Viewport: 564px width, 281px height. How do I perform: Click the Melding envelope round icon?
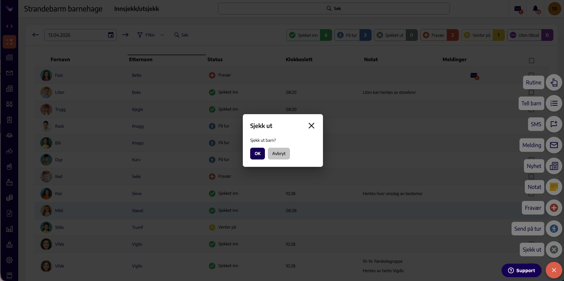[554, 145]
